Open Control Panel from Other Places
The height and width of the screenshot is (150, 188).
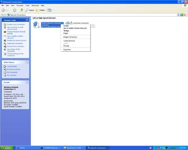coord(12,66)
